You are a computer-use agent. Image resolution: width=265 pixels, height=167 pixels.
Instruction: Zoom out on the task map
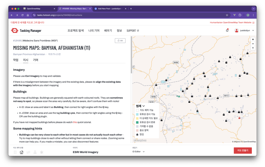point(253,44)
